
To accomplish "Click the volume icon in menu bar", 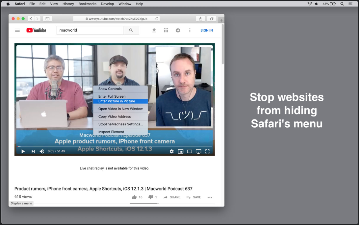I will pos(317,4).
